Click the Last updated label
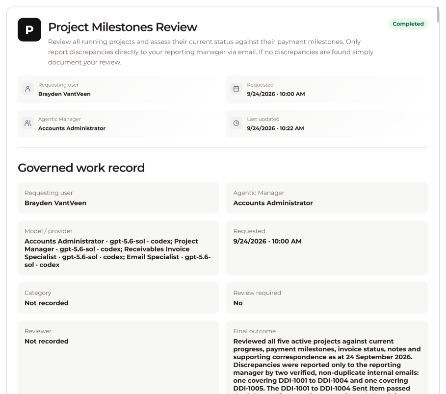This screenshot has height=394, width=446. click(263, 119)
